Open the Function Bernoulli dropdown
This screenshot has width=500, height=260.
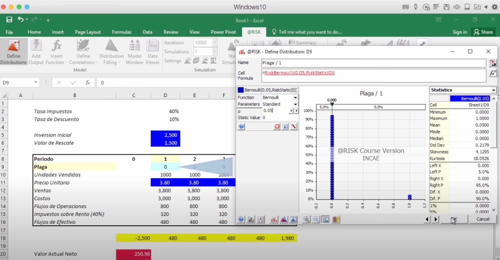coord(295,98)
